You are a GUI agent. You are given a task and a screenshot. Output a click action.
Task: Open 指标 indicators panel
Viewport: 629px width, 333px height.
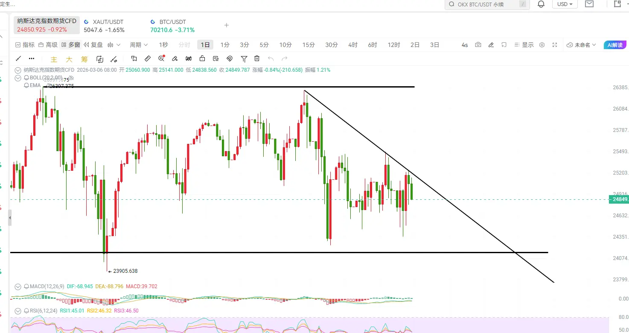[25, 45]
